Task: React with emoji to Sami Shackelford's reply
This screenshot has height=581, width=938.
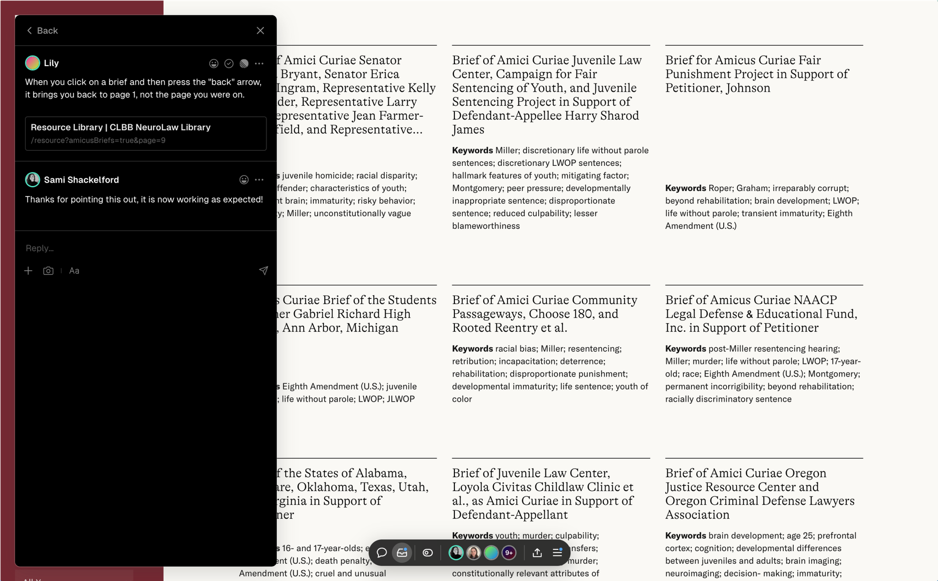Action: pyautogui.click(x=244, y=180)
